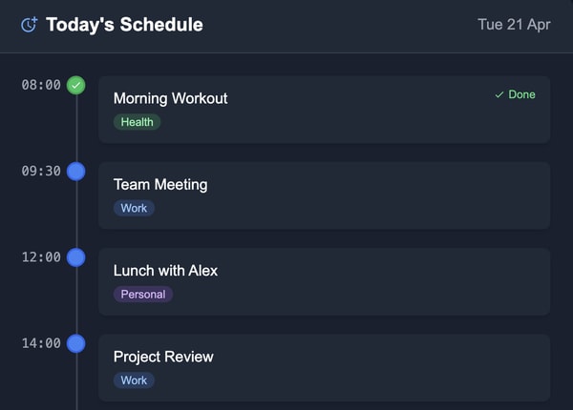
Task: Click the Work tag under Project Review
Action: 134,379
